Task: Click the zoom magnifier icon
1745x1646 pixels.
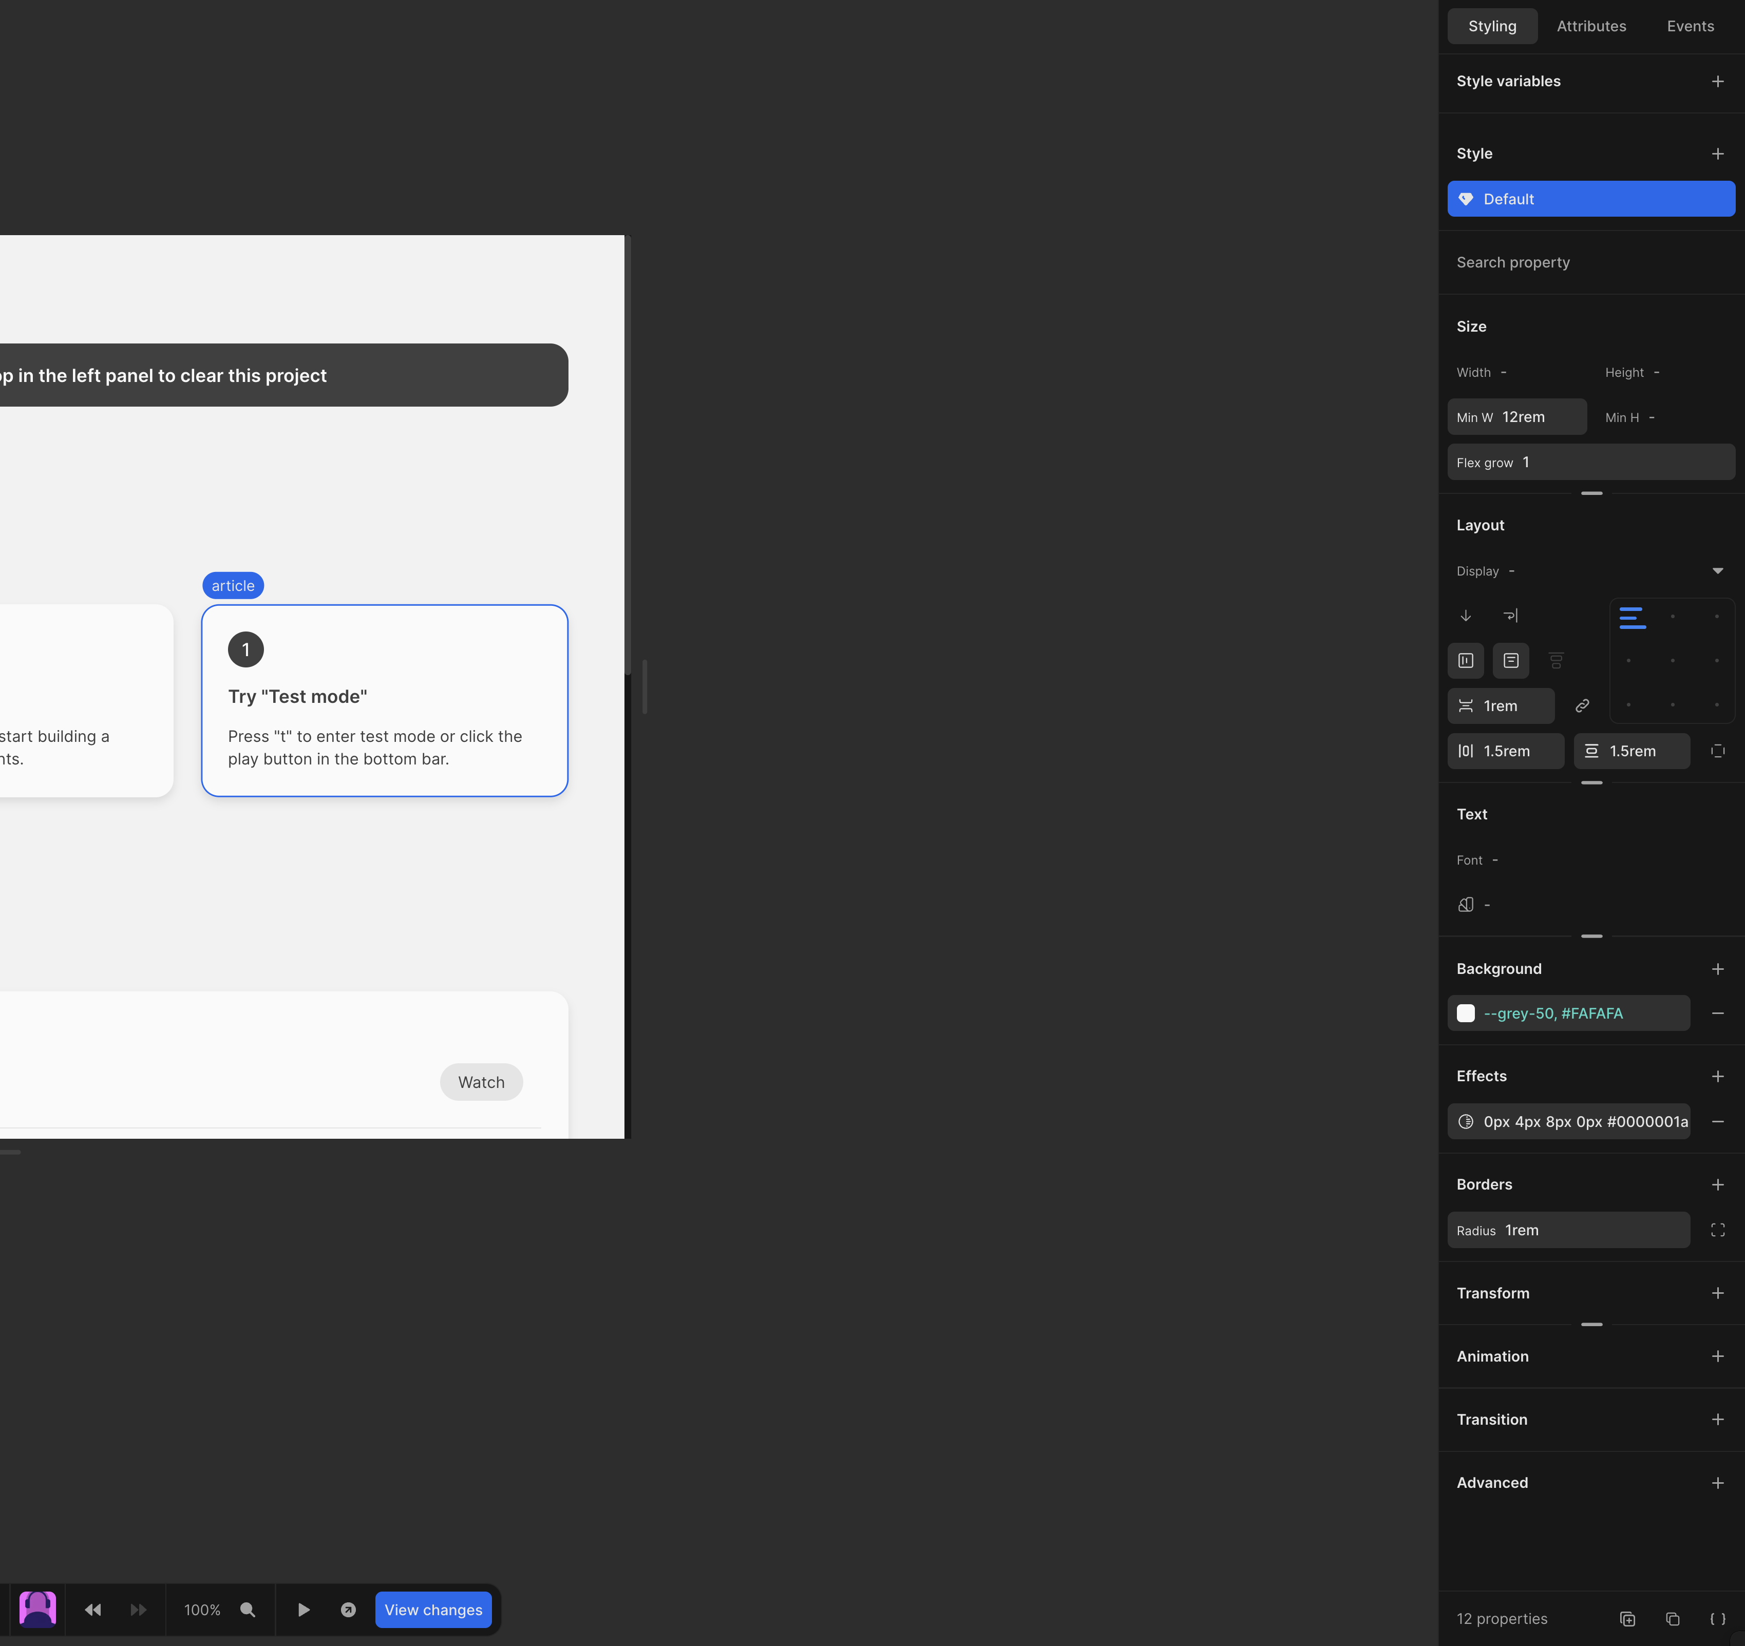Action: [x=248, y=1609]
